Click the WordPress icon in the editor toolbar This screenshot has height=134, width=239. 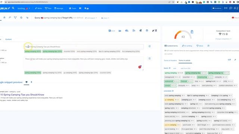click(x=147, y=31)
